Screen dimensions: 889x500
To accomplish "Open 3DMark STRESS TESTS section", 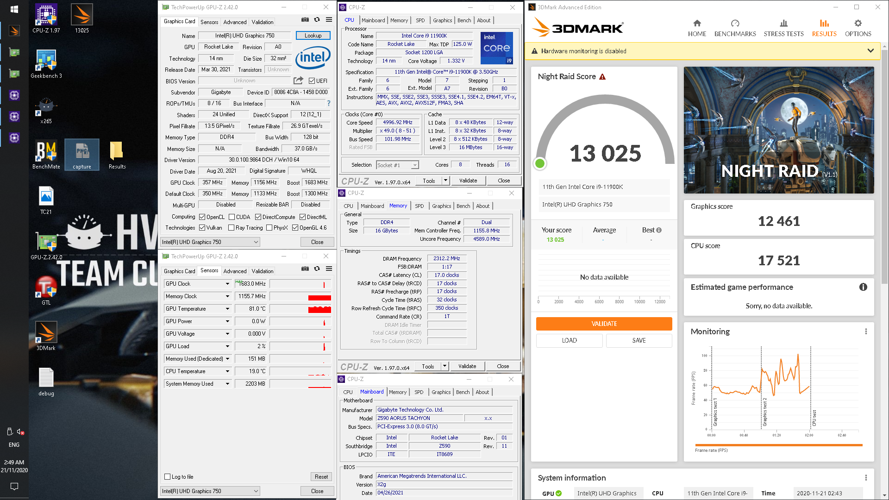I will click(783, 28).
